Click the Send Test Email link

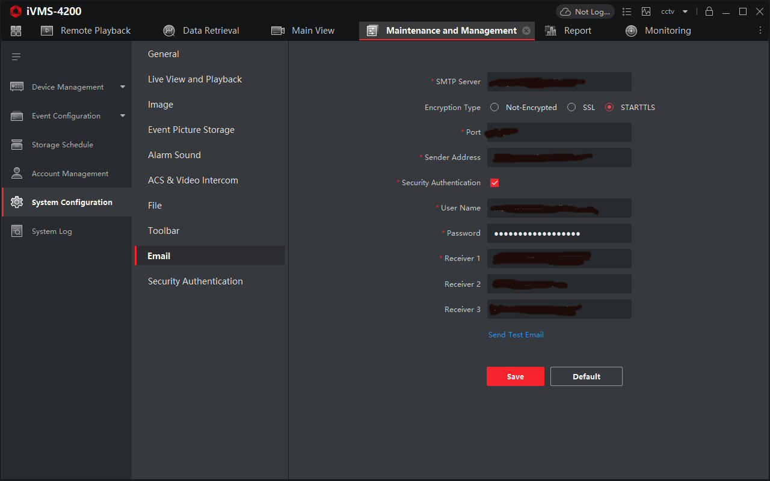(516, 334)
